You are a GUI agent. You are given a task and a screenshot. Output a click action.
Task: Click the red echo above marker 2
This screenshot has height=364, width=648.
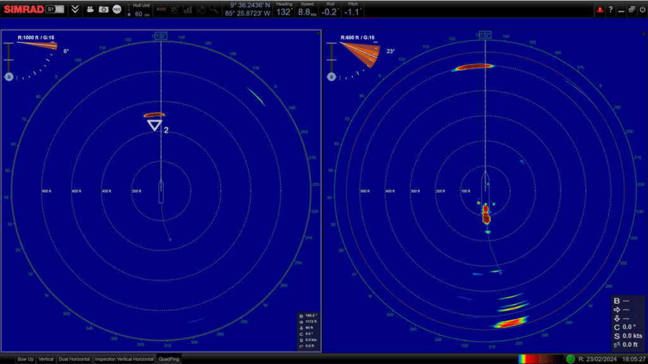[x=154, y=115]
